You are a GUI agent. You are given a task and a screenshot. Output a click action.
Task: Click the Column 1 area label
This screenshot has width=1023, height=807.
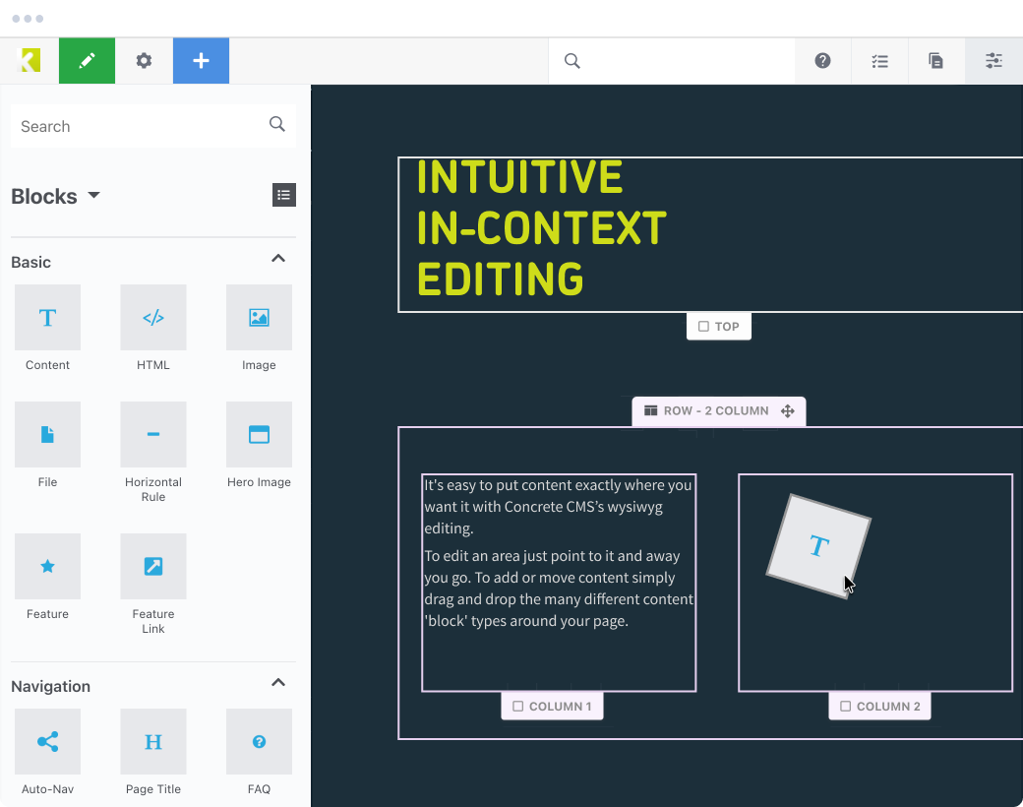pyautogui.click(x=552, y=707)
